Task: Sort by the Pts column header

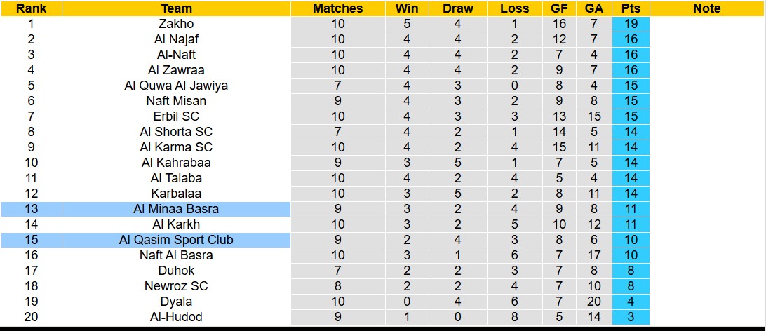Action: tap(631, 8)
